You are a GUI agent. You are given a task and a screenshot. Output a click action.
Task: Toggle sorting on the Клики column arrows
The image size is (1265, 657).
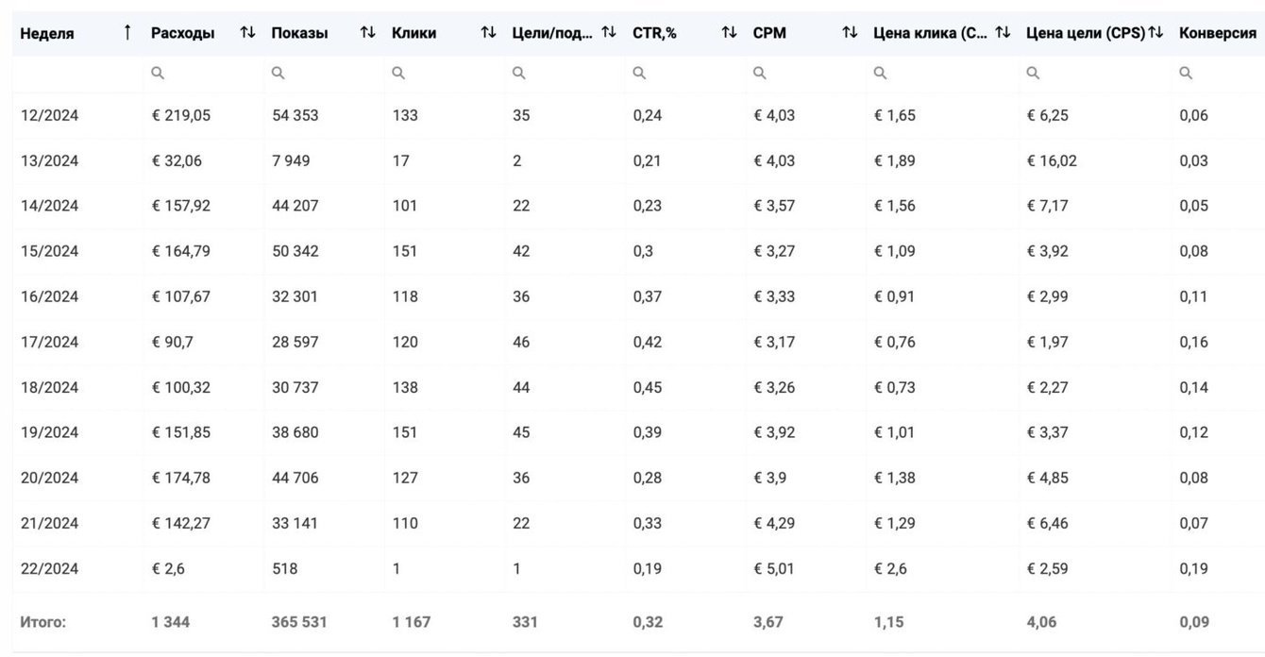pyautogui.click(x=488, y=33)
